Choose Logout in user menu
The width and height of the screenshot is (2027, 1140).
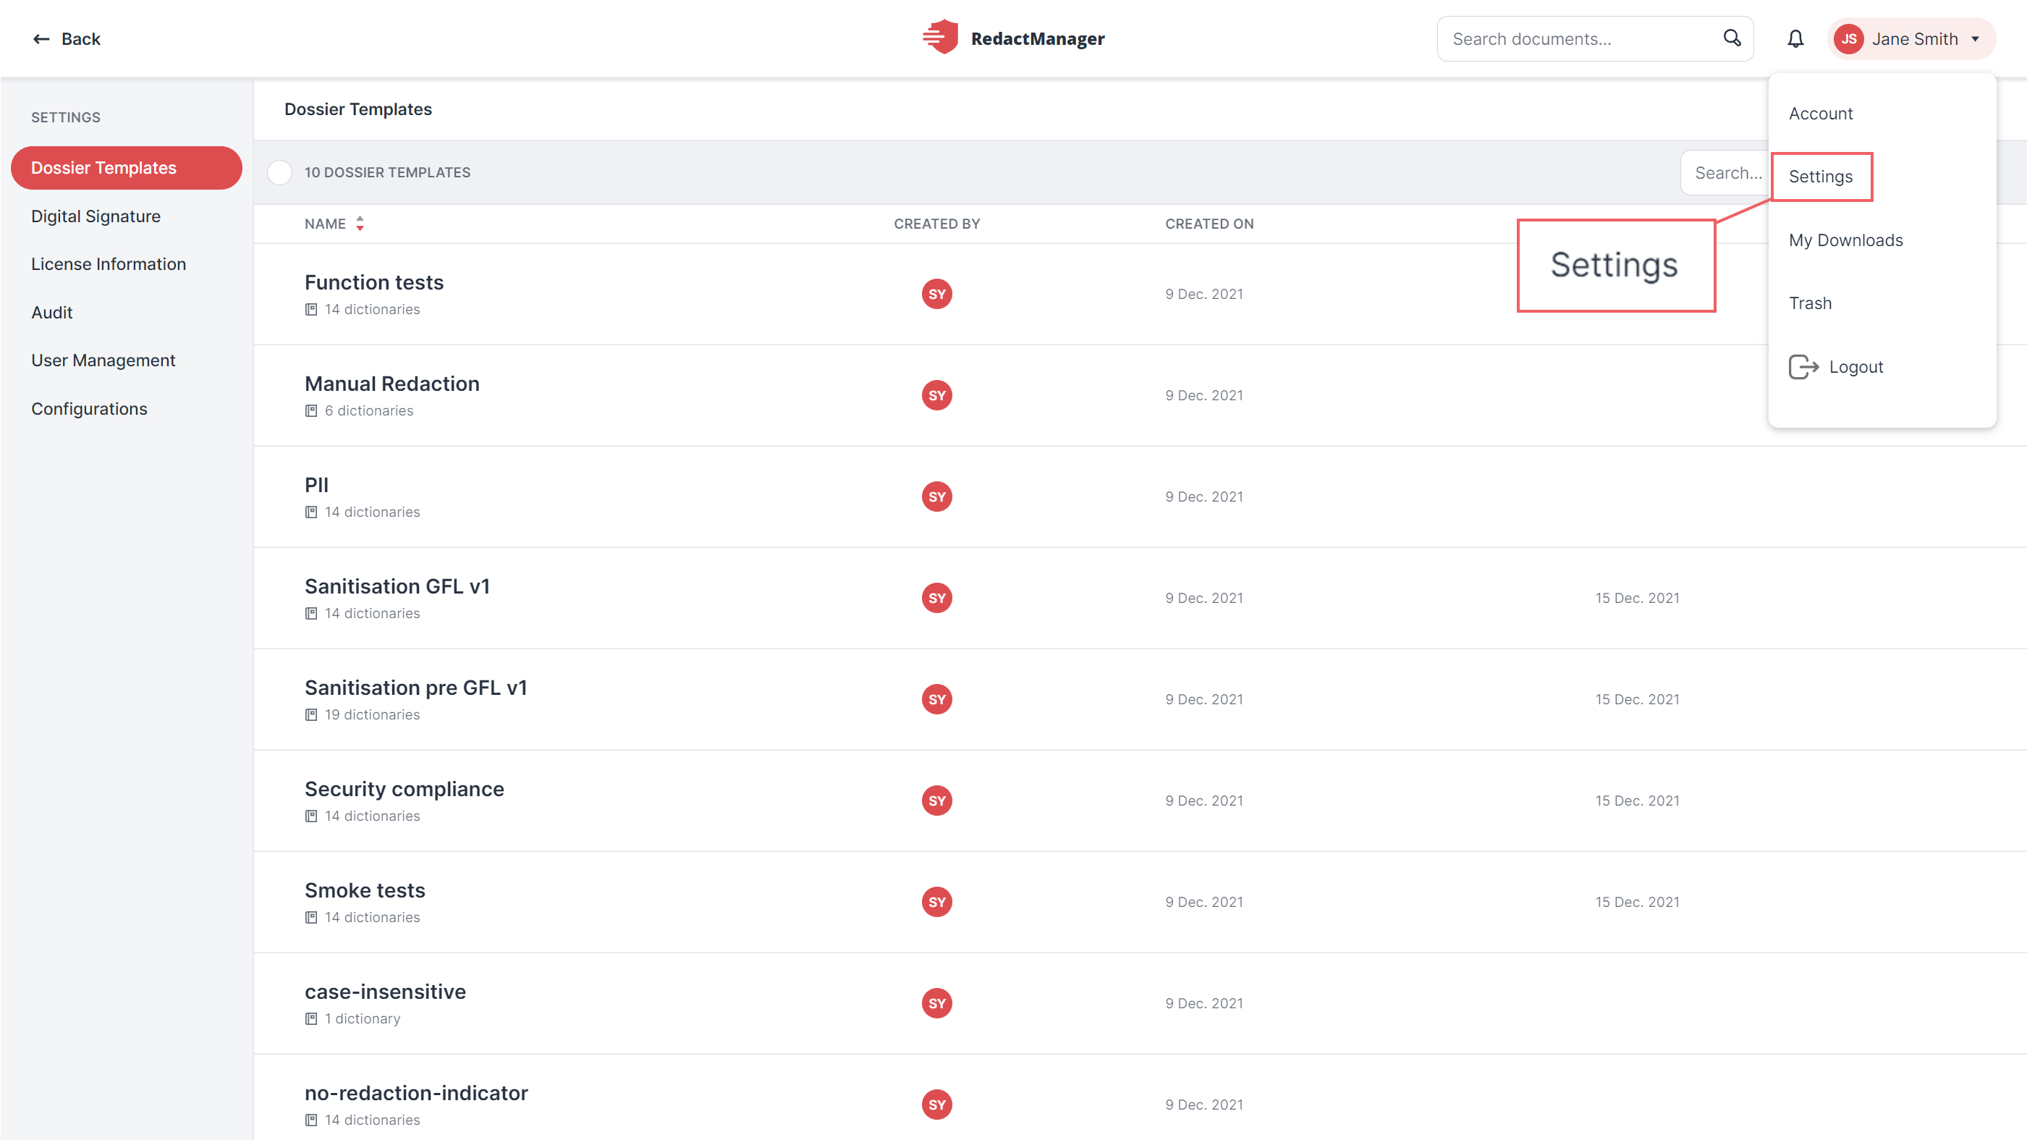1855,367
